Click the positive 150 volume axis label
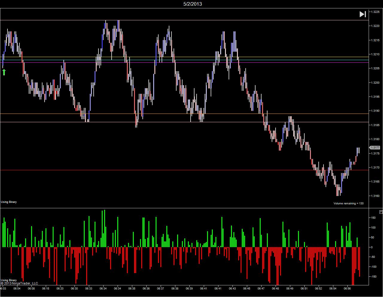Image resolution: width=383 pixels, height=297 pixels. pyautogui.click(x=373, y=218)
